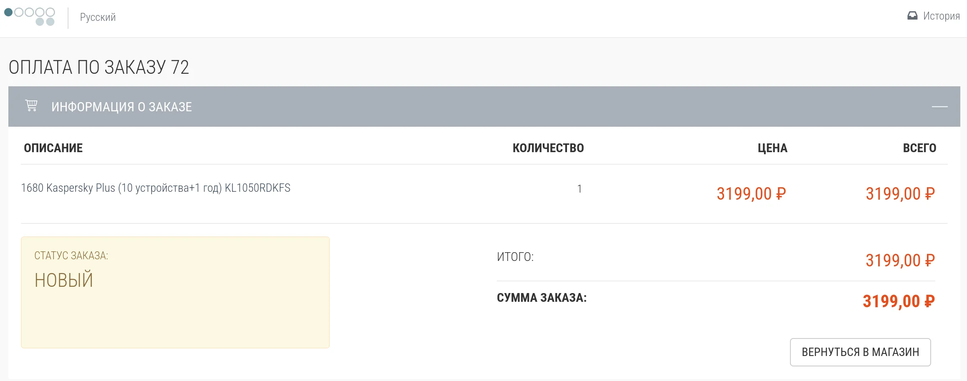This screenshot has width=967, height=381.
Task: Click the НОВЫЙ order status text
Action: [64, 280]
